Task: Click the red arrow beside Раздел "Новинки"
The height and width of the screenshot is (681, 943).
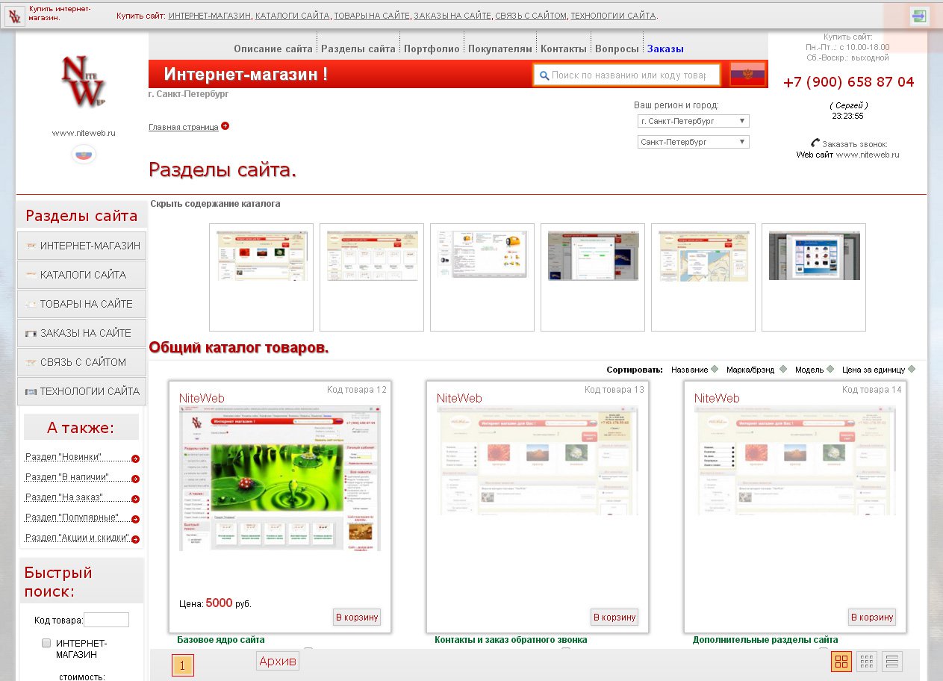Action: 135,459
